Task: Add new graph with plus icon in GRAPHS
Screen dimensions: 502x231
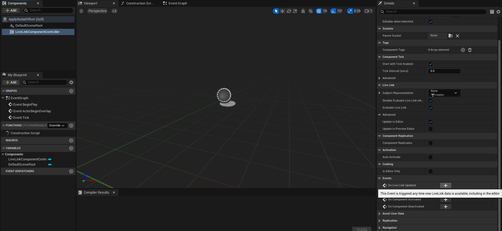Action: tap(71, 91)
